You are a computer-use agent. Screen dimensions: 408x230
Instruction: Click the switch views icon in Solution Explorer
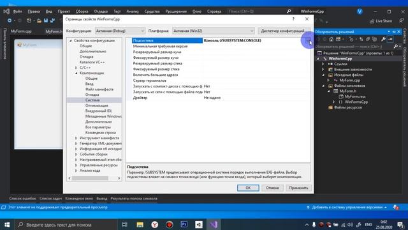[339, 39]
